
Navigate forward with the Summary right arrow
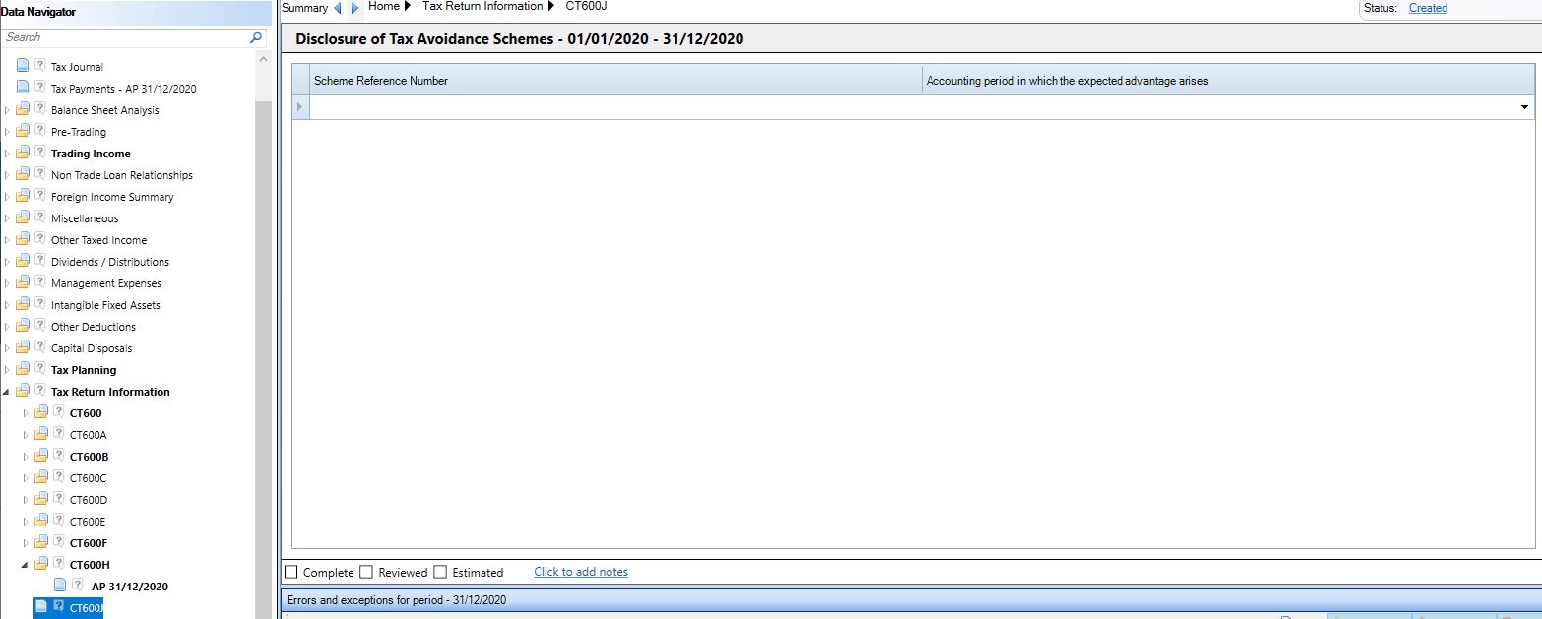pyautogui.click(x=355, y=8)
